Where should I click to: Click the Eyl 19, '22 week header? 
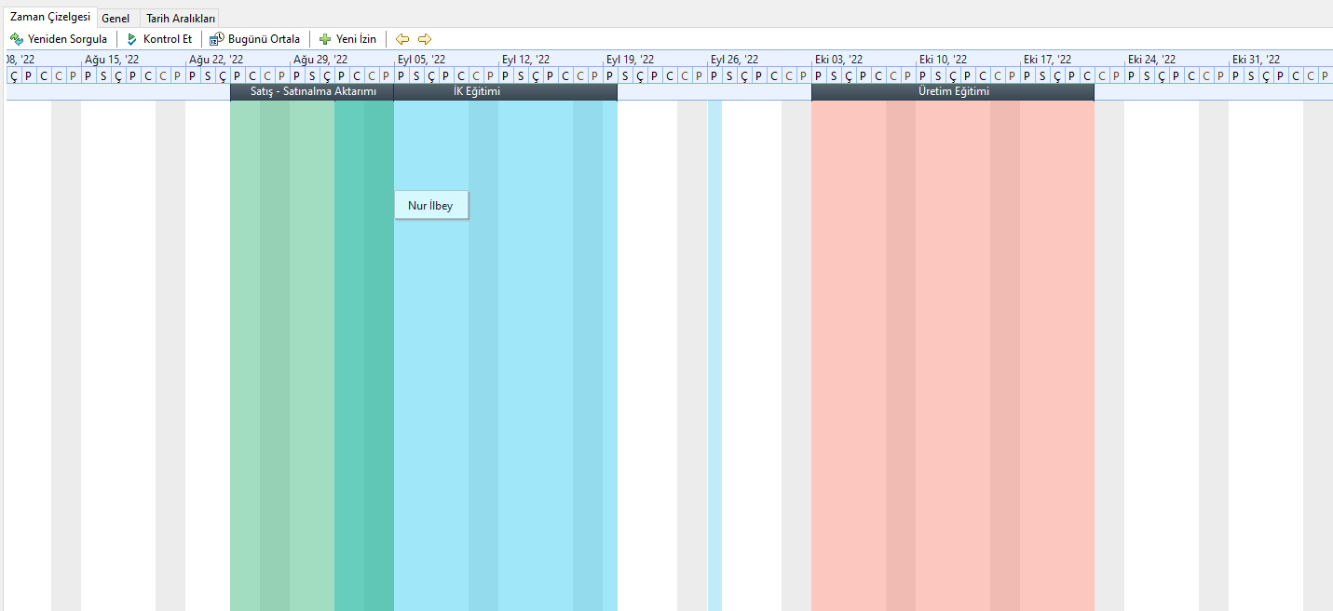[630, 60]
